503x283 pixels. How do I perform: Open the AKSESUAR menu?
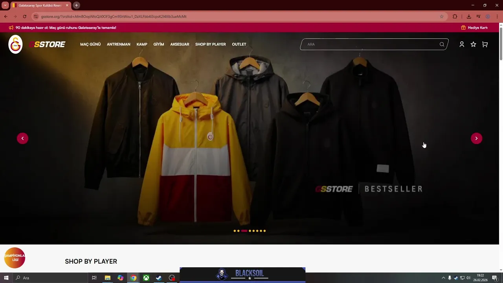point(180,44)
